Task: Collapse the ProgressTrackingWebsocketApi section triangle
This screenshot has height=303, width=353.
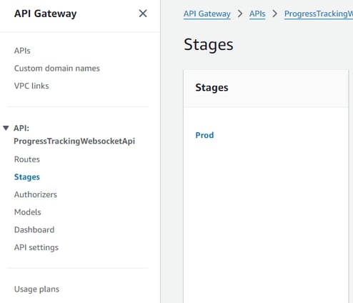Action: (x=6, y=128)
